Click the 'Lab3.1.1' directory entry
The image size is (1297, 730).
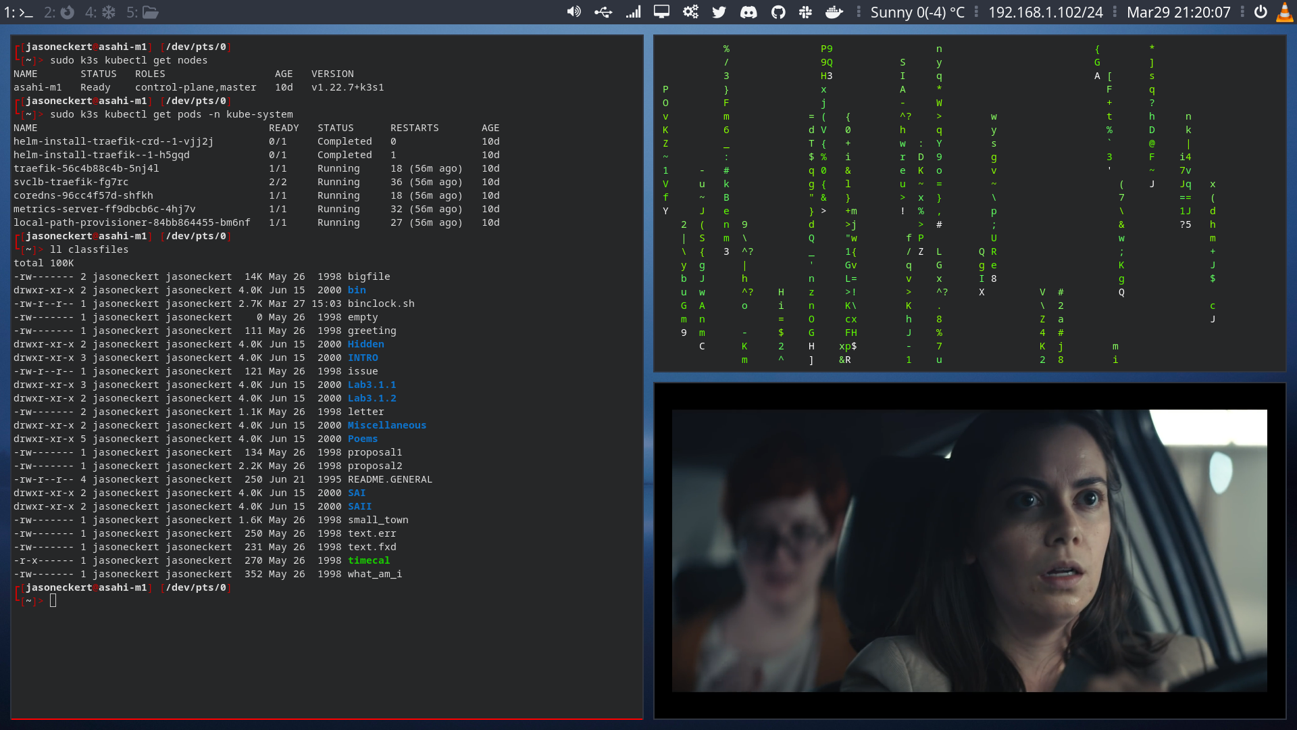tap(372, 385)
